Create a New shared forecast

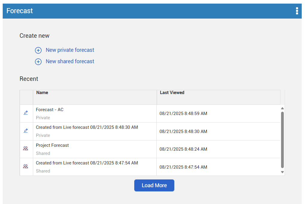[x=70, y=61]
